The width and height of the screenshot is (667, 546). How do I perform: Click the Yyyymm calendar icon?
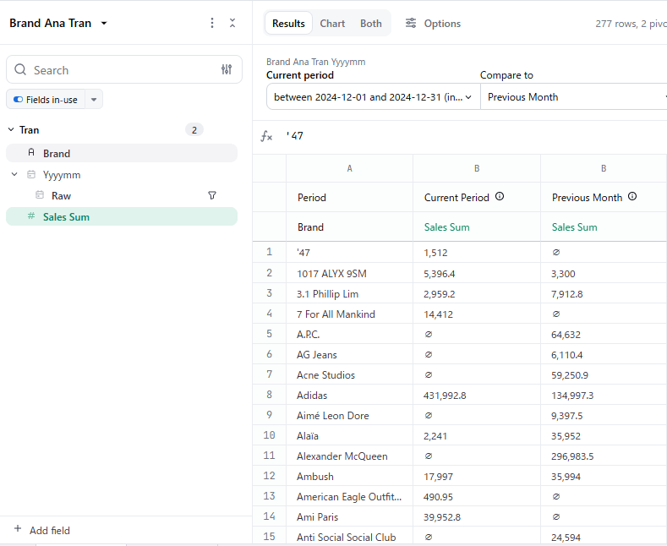click(x=31, y=174)
